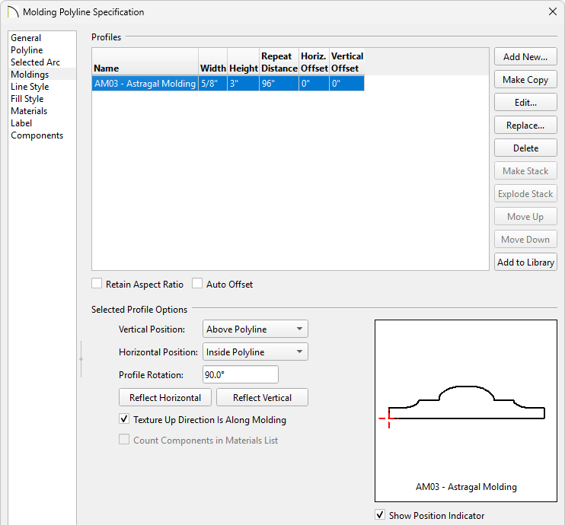Click the 0" Horiz. Offset cell
Image resolution: width=565 pixels, height=525 pixels.
(x=314, y=84)
